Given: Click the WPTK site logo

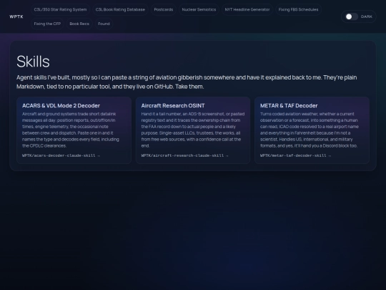Looking at the screenshot, I should click(x=16, y=16).
